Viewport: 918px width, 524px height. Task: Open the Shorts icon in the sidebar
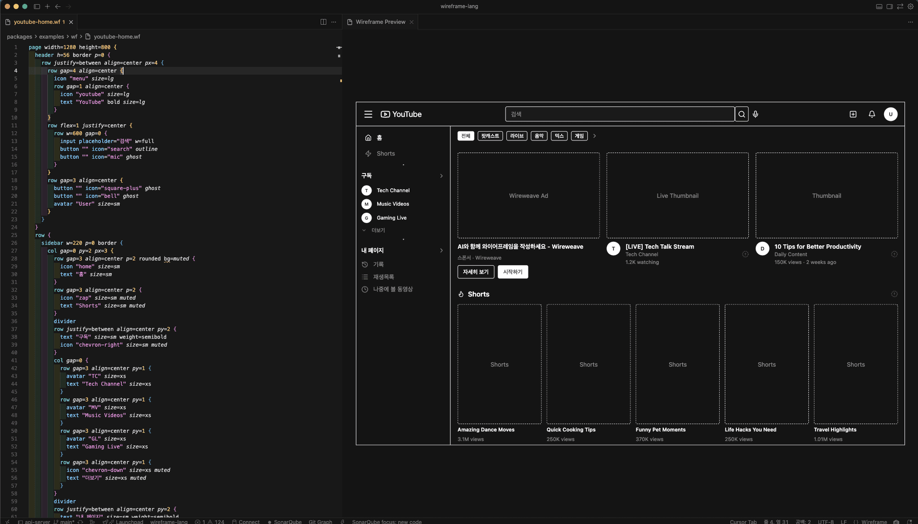pos(367,153)
